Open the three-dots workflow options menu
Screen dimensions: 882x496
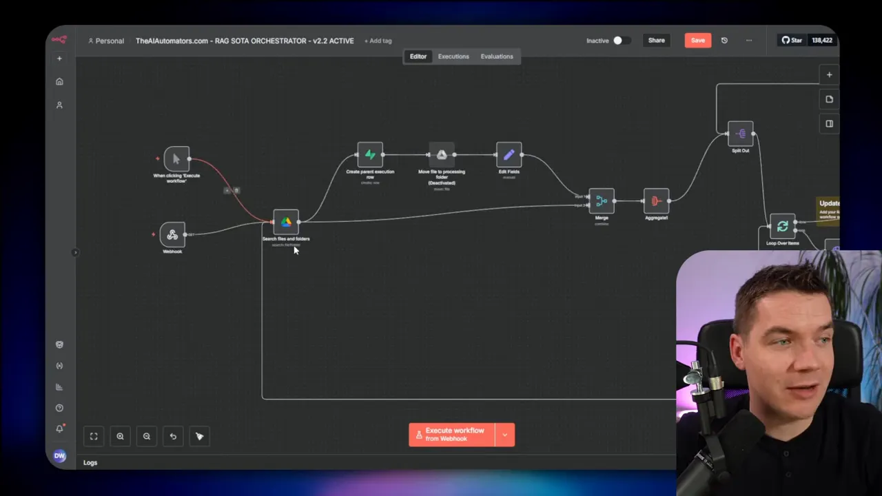(749, 41)
